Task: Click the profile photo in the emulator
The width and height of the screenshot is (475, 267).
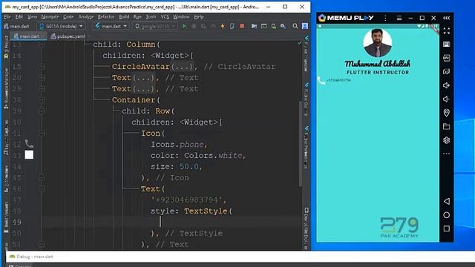Action: click(x=378, y=43)
